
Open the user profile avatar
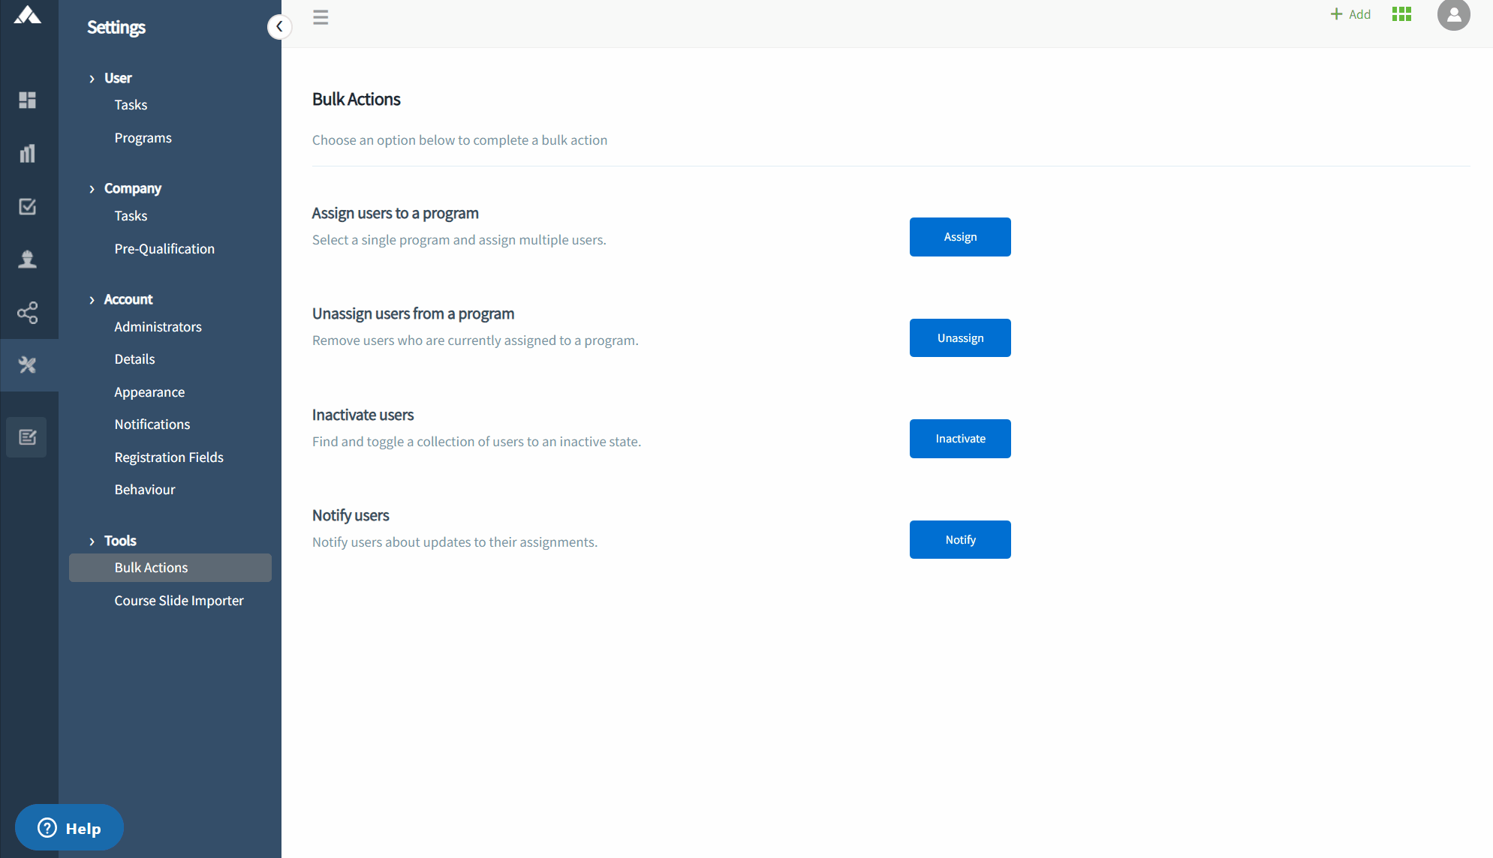(1453, 14)
